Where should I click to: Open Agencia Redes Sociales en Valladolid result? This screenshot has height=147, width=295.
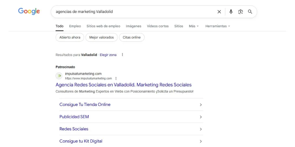pos(124,85)
